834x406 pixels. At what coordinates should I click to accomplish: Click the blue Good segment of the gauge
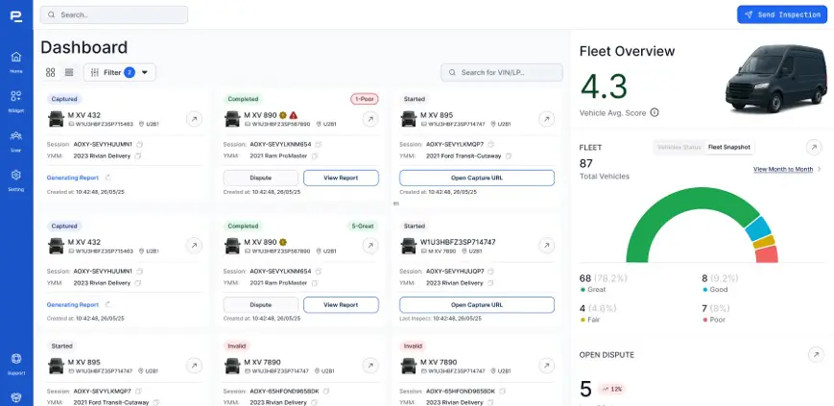click(758, 228)
